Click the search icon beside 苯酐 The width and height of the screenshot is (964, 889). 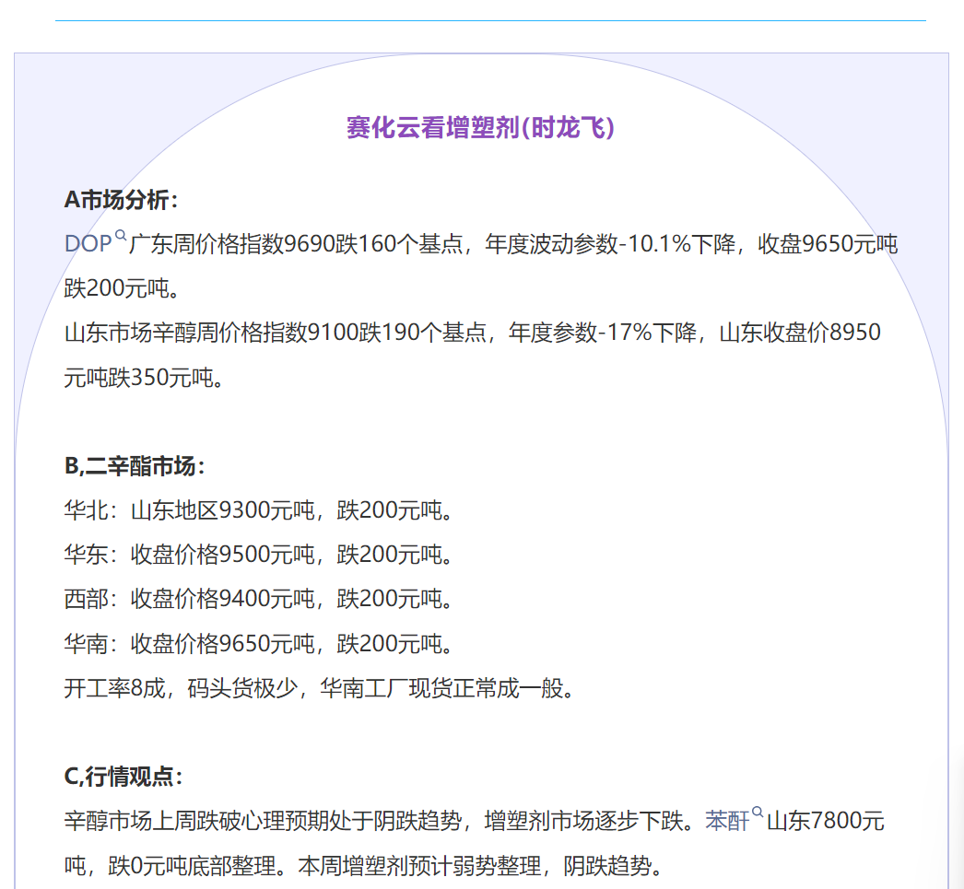758,813
